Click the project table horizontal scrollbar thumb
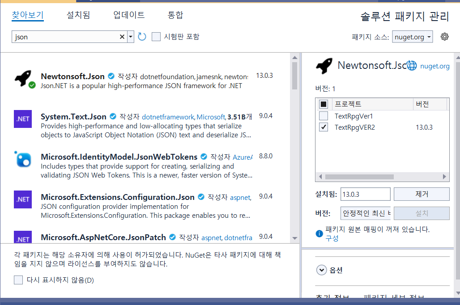460x305 pixels. (x=359, y=177)
